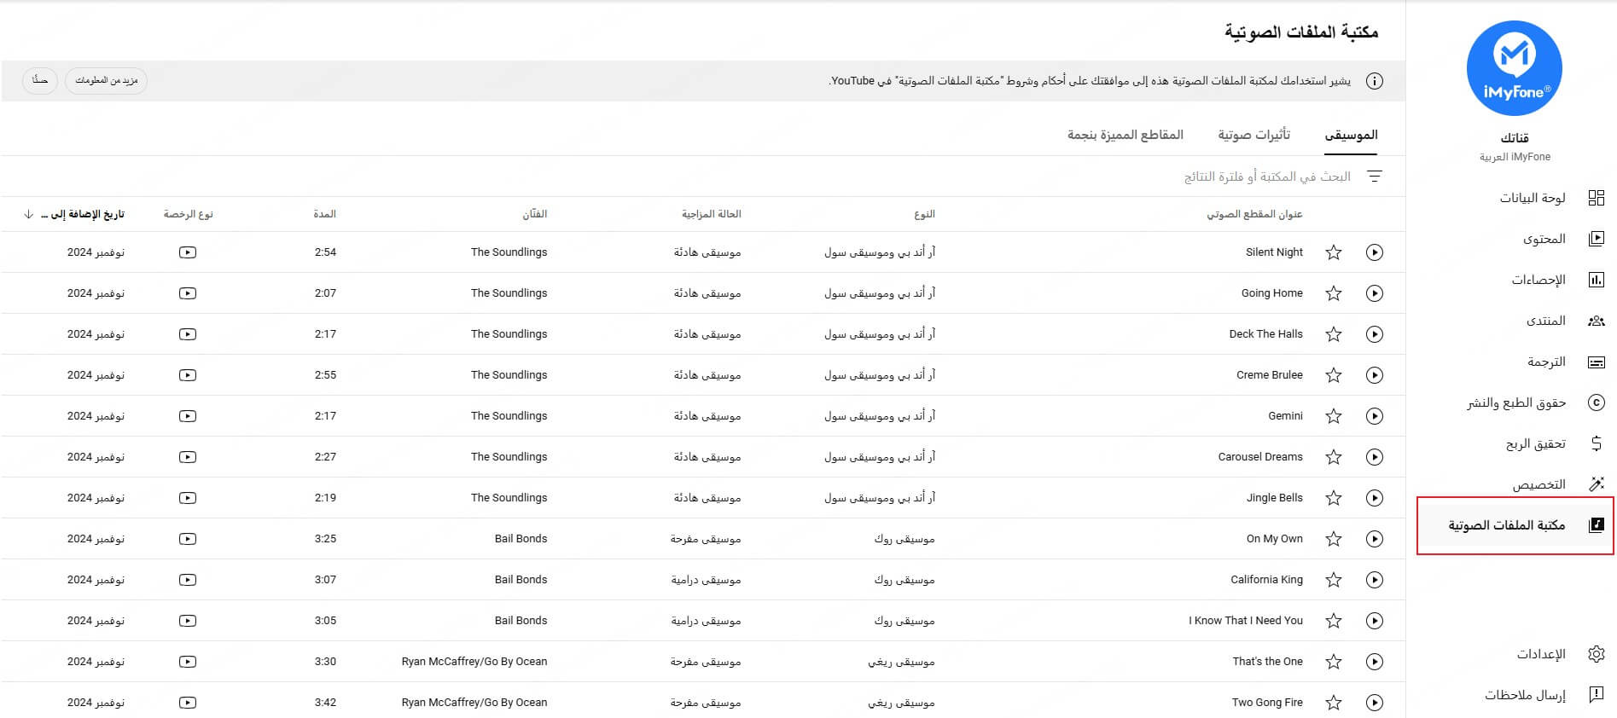1617x718 pixels.
Task: Click the المدة column header
Action: (324, 214)
